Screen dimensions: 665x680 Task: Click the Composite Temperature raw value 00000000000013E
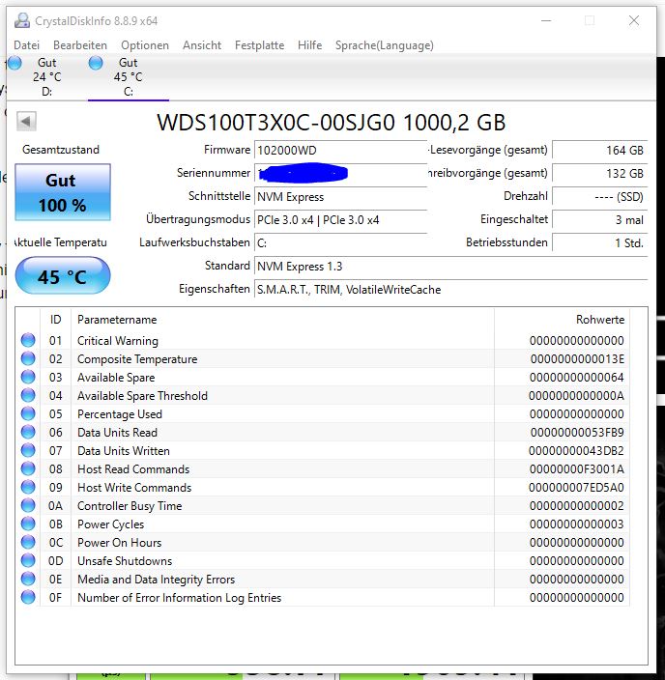(x=577, y=358)
